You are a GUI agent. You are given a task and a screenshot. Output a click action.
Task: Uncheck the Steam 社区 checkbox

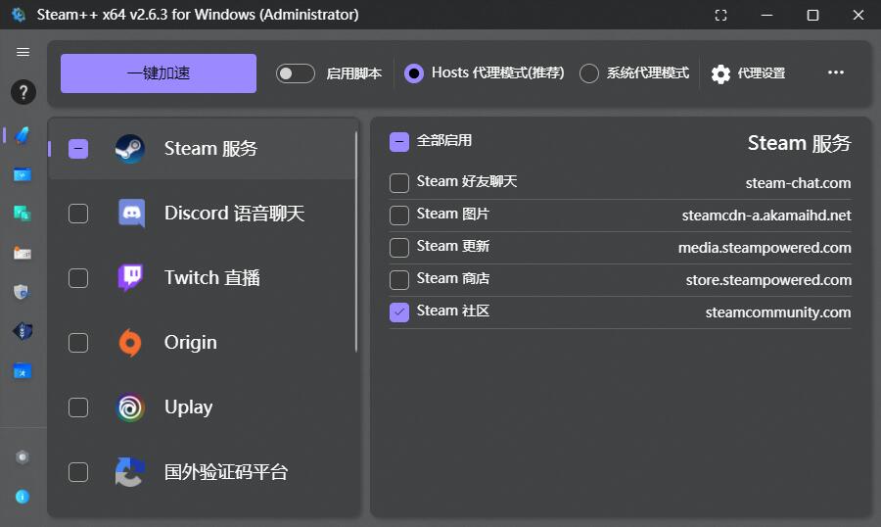pyautogui.click(x=399, y=312)
